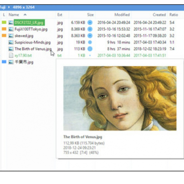Sort by the Ext column header

pyautogui.click(x=60, y=15)
